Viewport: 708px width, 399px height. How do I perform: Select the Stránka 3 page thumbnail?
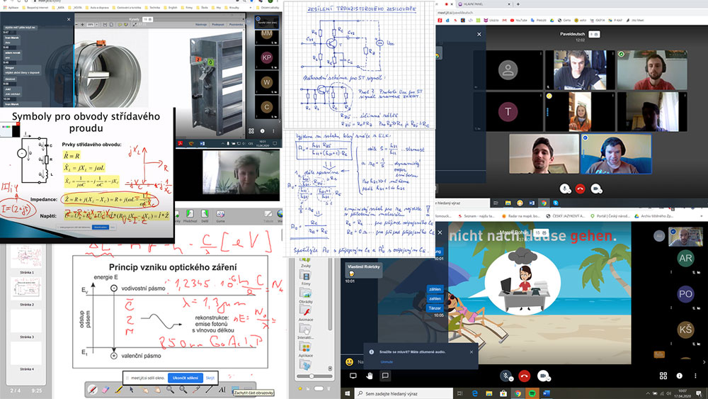pyautogui.click(x=27, y=322)
